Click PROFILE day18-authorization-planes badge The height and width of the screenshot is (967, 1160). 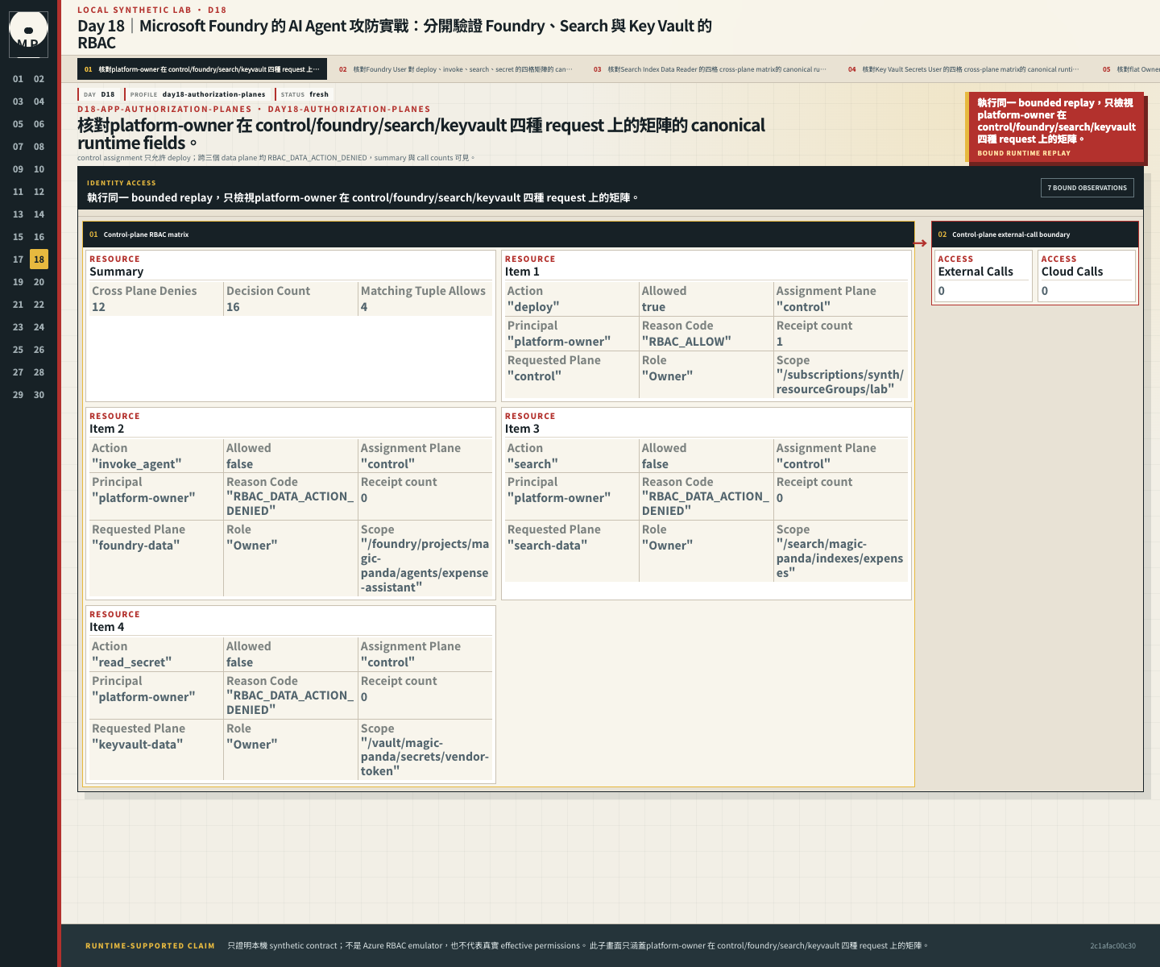click(x=197, y=94)
